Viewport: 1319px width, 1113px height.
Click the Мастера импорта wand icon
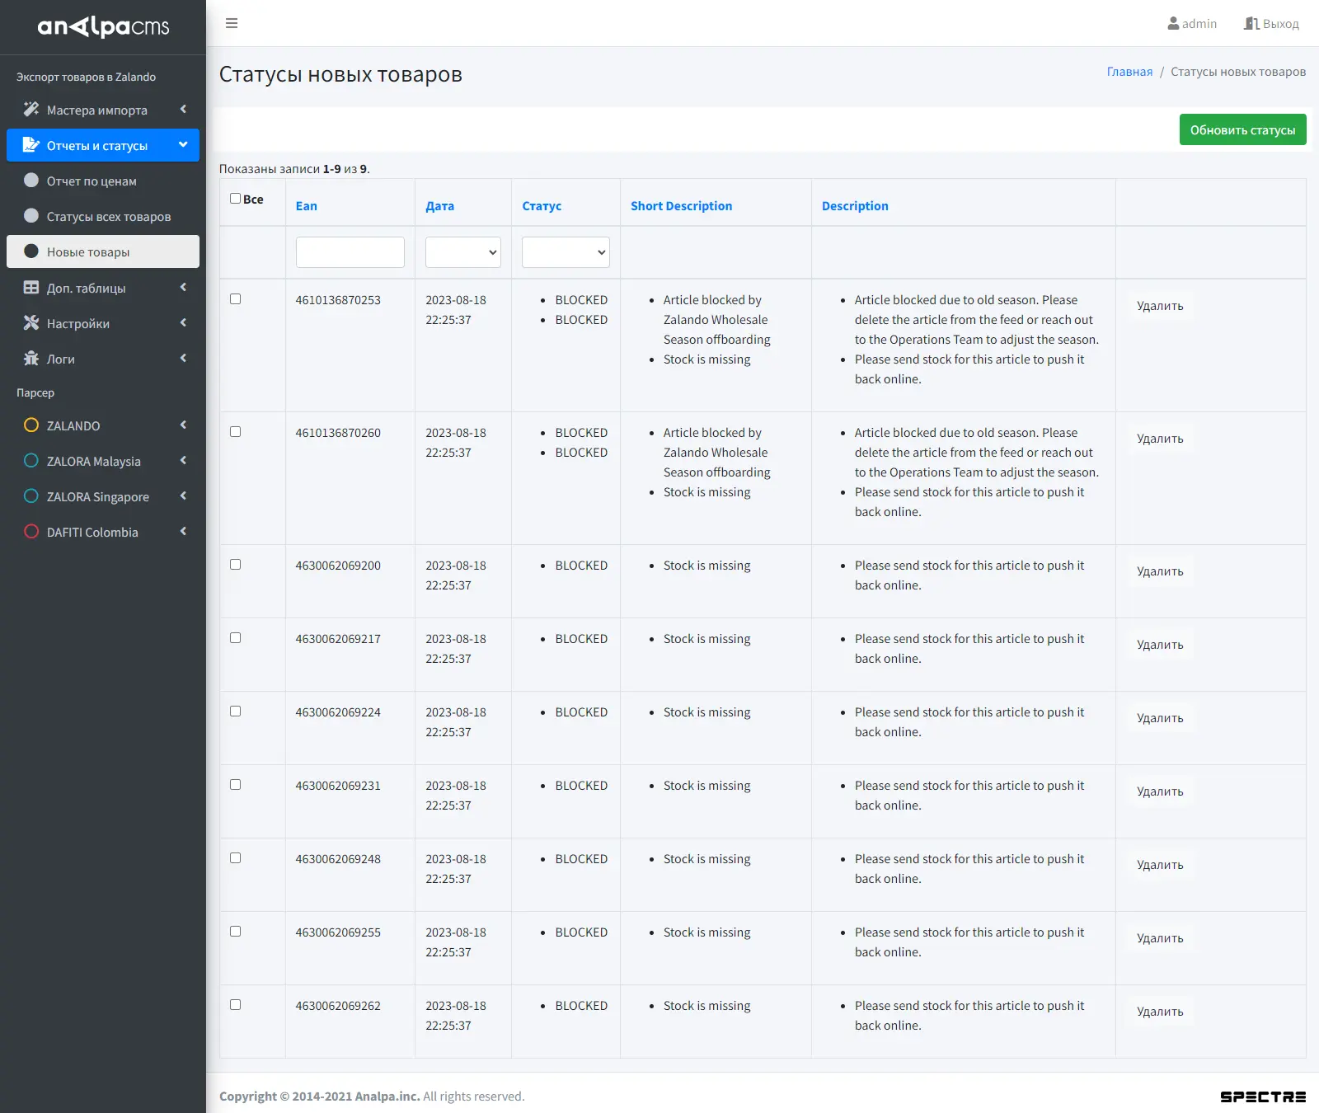click(31, 110)
